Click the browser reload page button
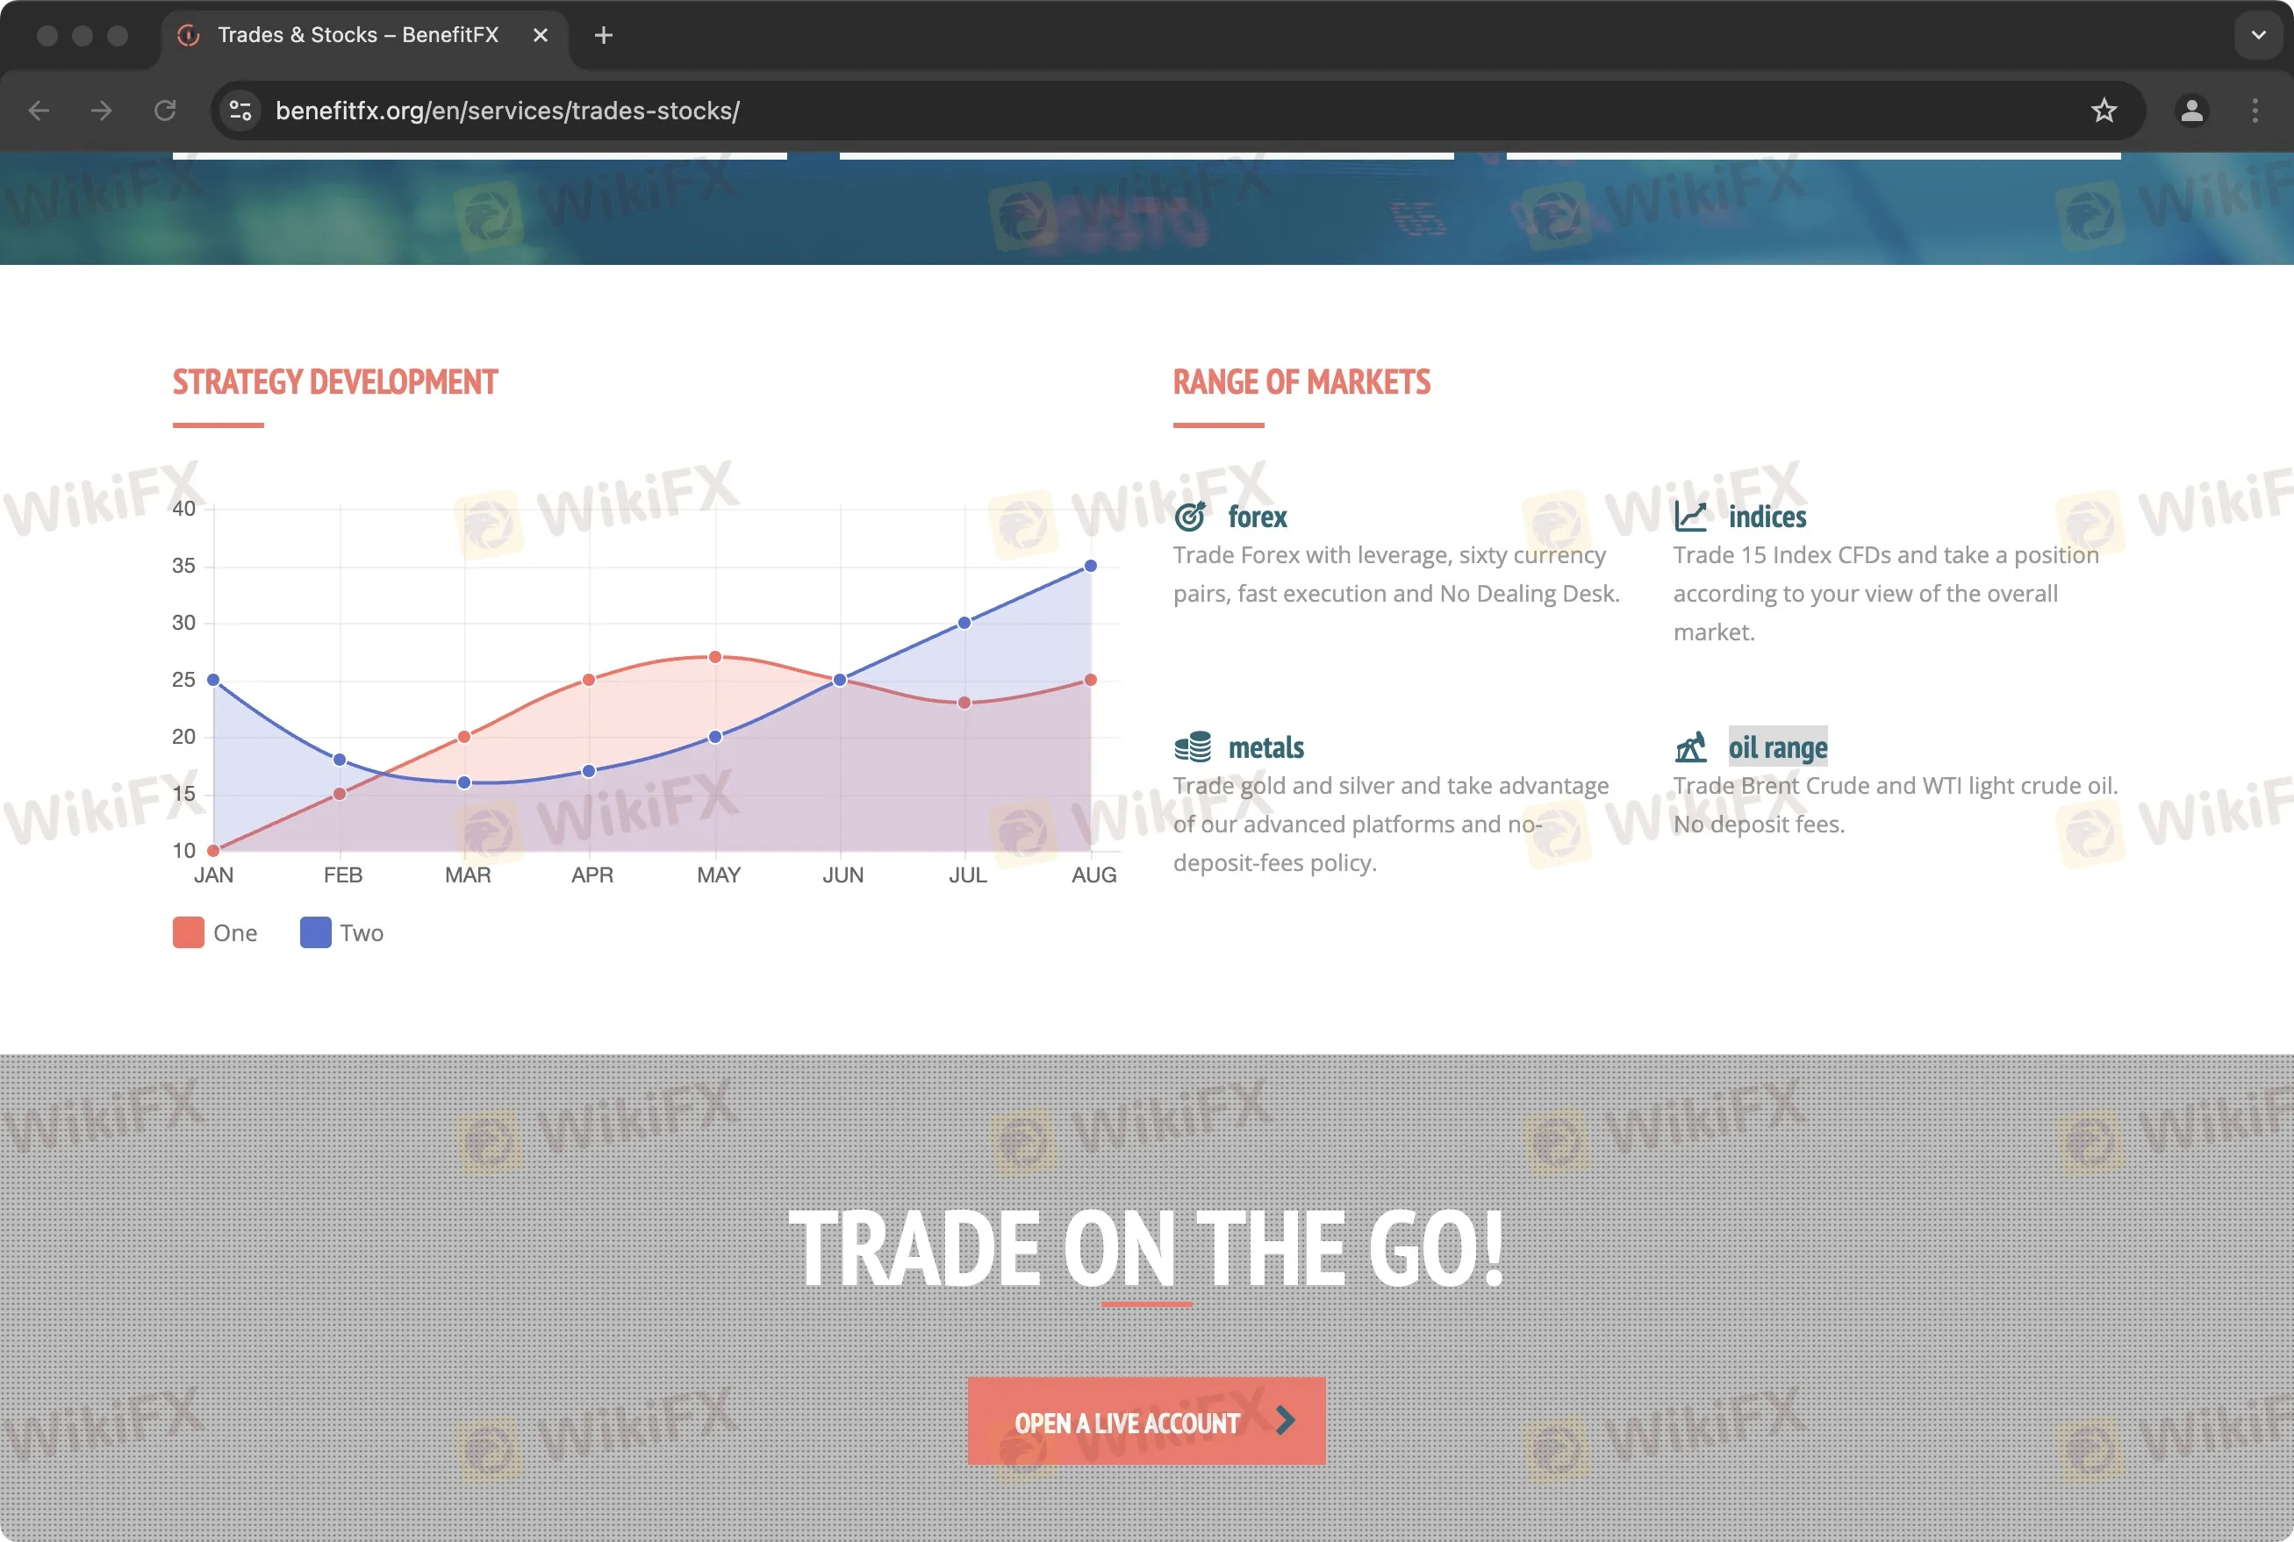 (x=165, y=111)
